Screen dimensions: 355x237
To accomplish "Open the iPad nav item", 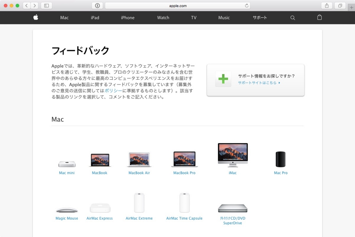I will click(x=95, y=18).
